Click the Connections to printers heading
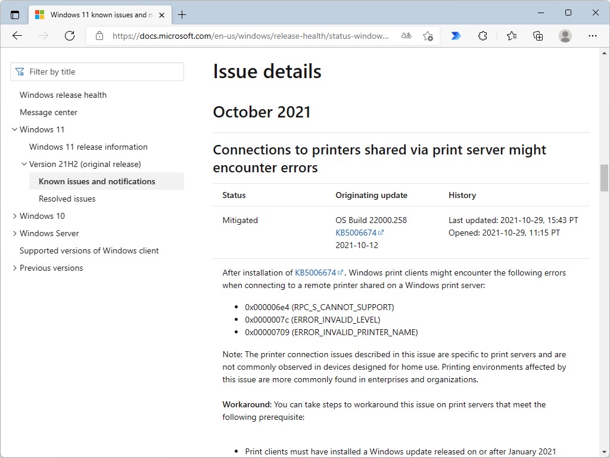 [379, 159]
